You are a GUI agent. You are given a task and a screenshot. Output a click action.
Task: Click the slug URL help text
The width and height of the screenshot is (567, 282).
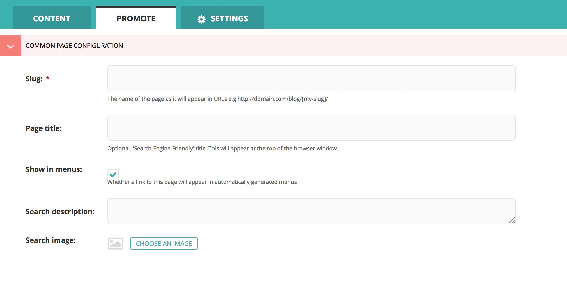click(218, 99)
